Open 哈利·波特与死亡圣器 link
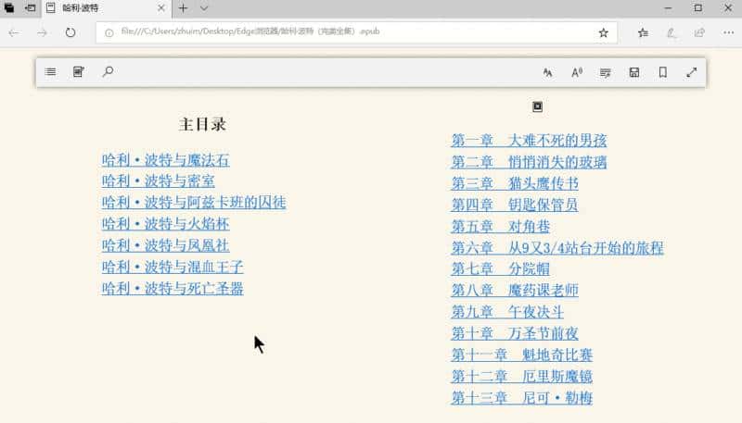 tap(173, 289)
